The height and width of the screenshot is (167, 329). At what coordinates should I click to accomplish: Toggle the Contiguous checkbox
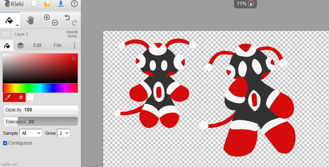pos(5,143)
